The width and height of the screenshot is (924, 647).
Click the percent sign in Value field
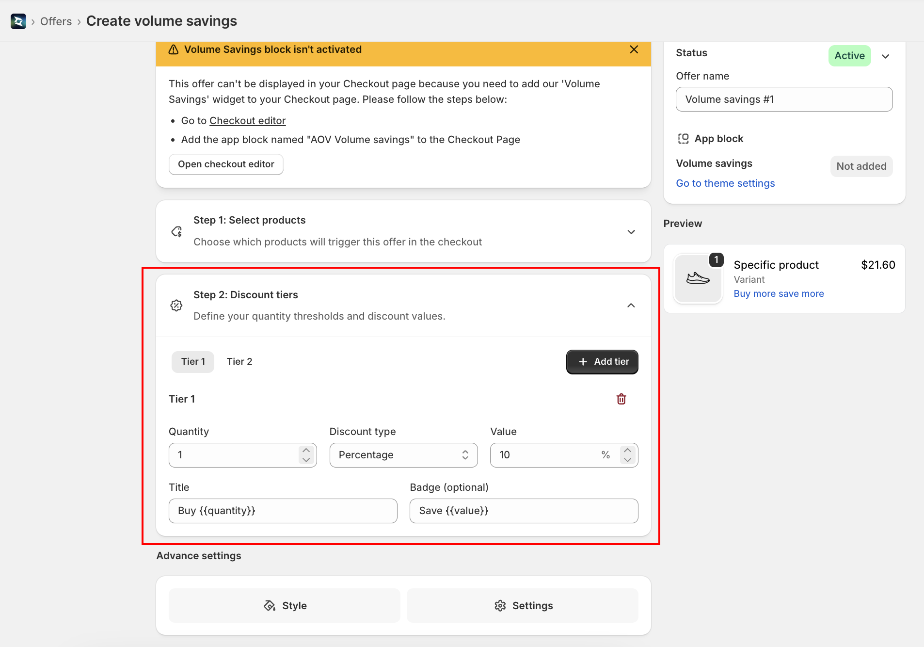pyautogui.click(x=605, y=455)
